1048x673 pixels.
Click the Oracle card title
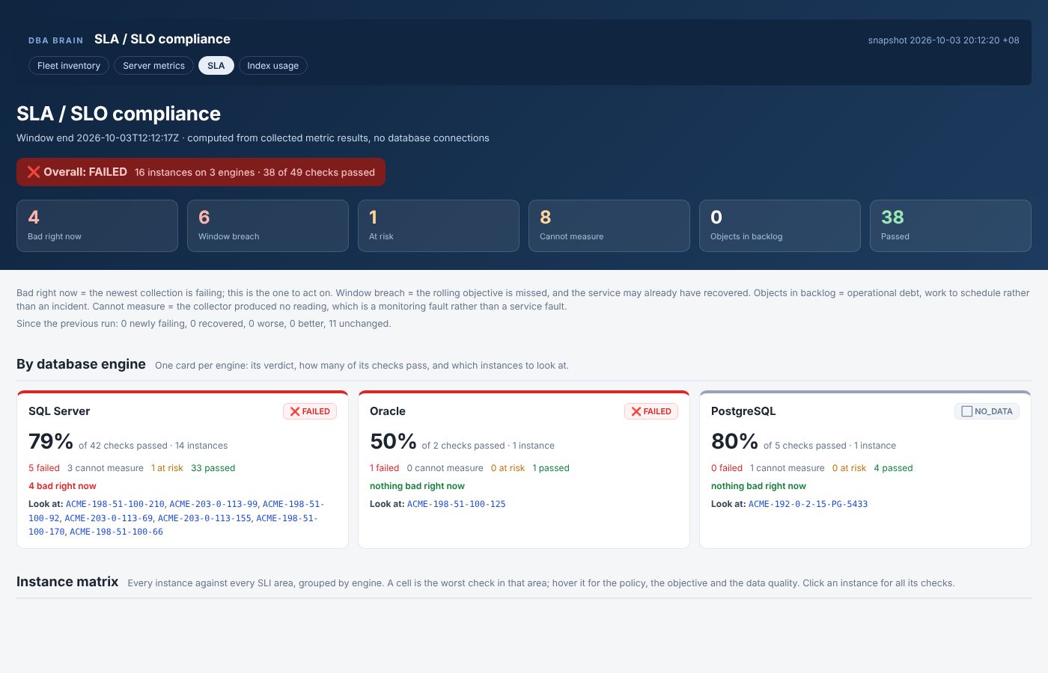tap(388, 411)
